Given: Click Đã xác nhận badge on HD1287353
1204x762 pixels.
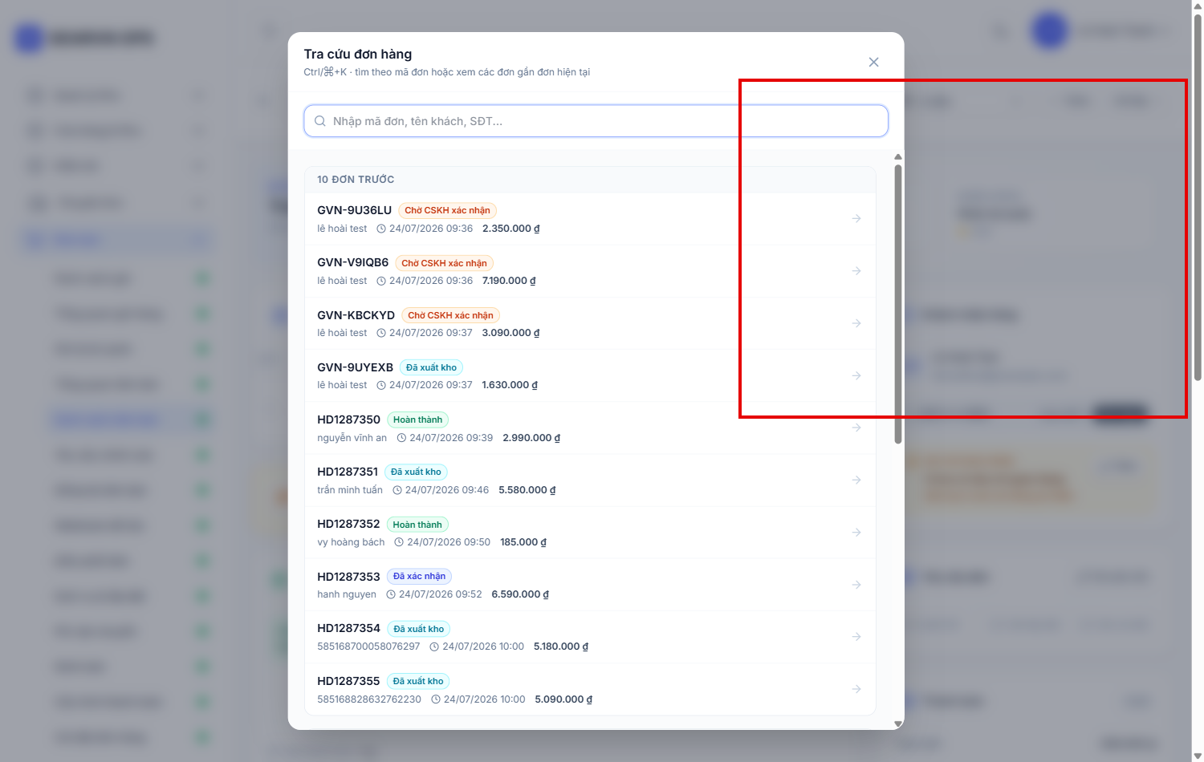Looking at the screenshot, I should point(419,576).
